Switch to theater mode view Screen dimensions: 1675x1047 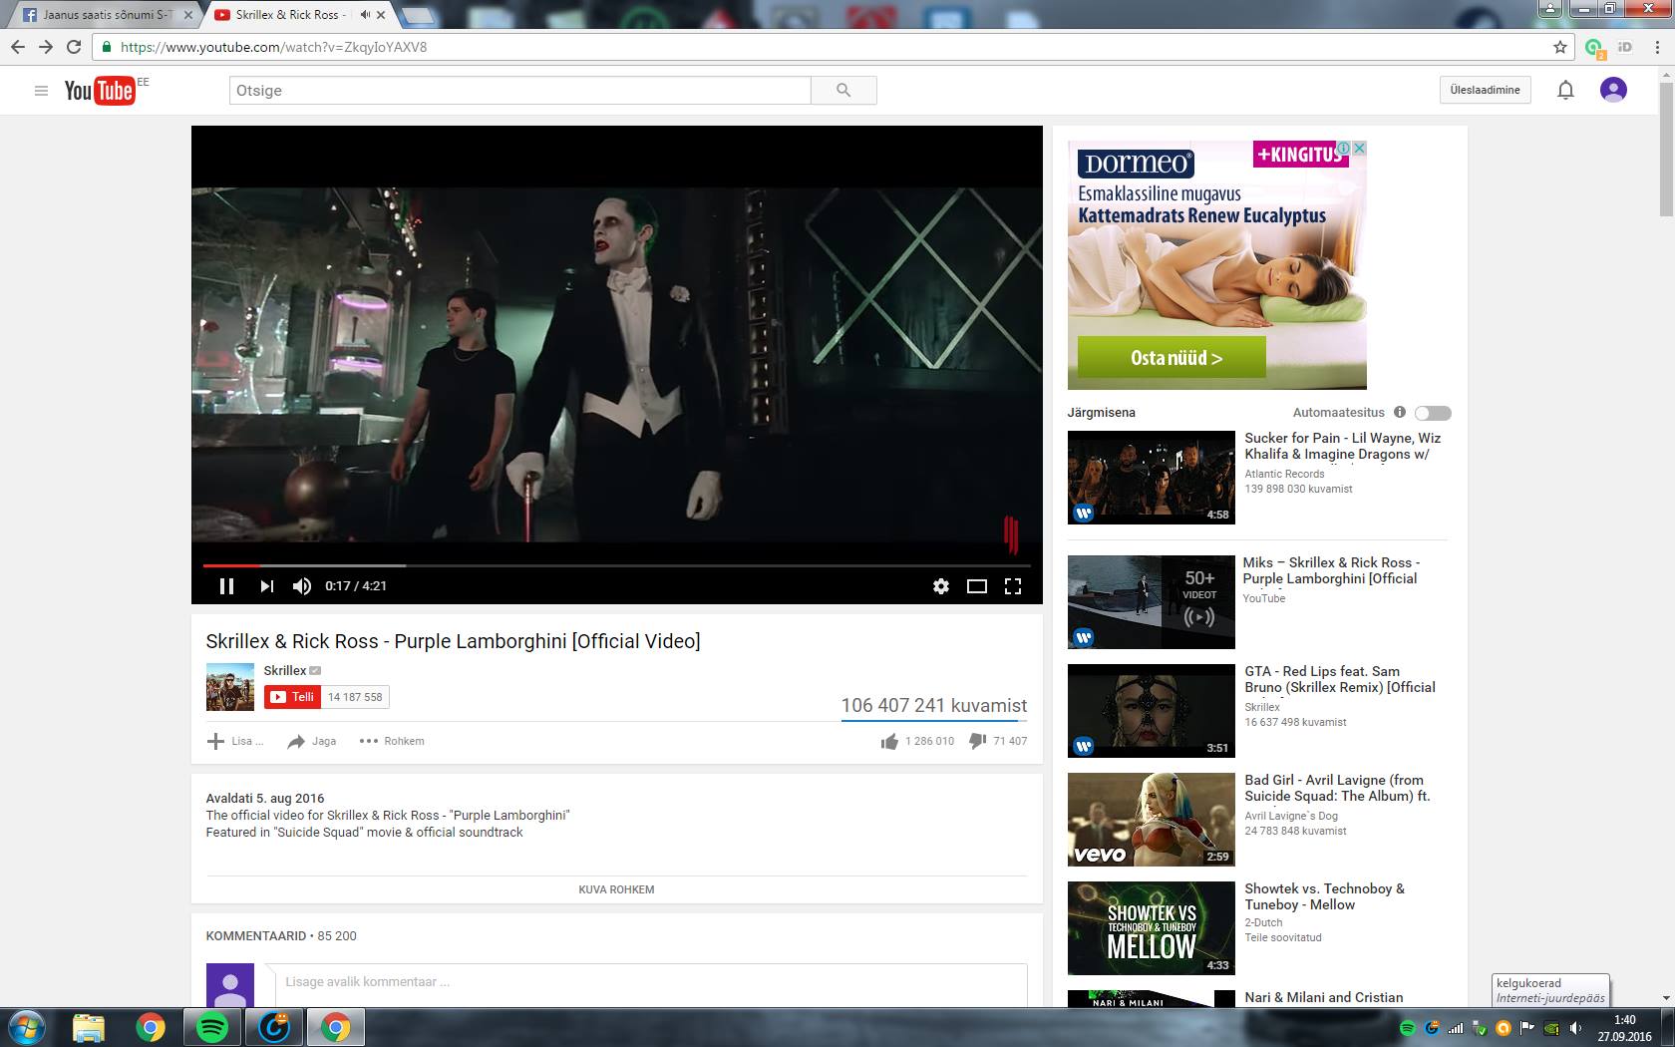tap(977, 586)
